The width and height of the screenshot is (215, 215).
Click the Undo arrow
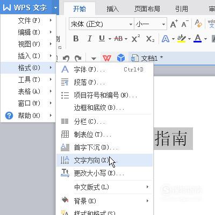(x=66, y=58)
